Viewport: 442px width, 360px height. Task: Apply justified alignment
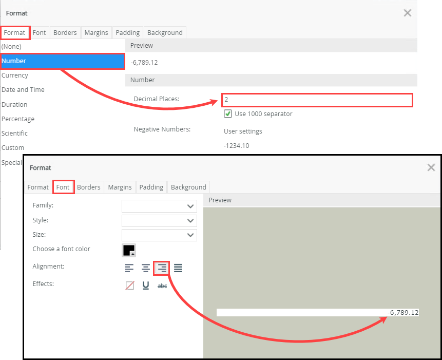(178, 268)
